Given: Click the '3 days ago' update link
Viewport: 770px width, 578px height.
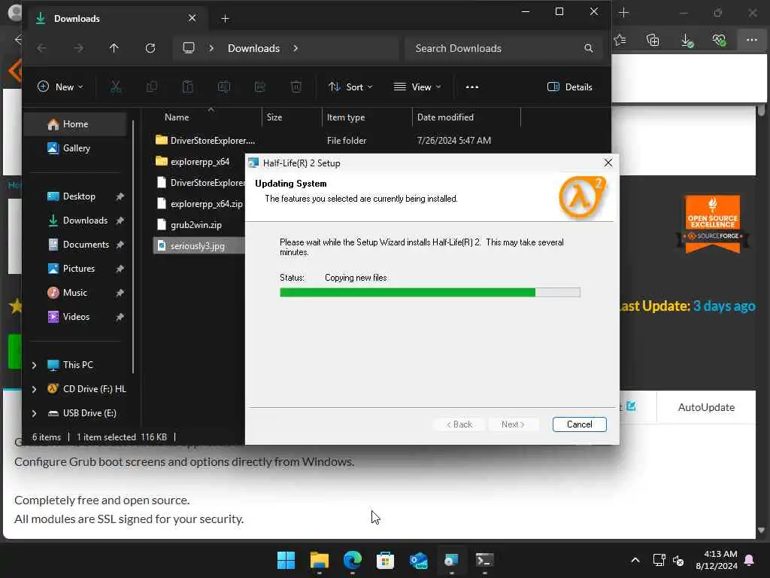Looking at the screenshot, I should tap(724, 306).
